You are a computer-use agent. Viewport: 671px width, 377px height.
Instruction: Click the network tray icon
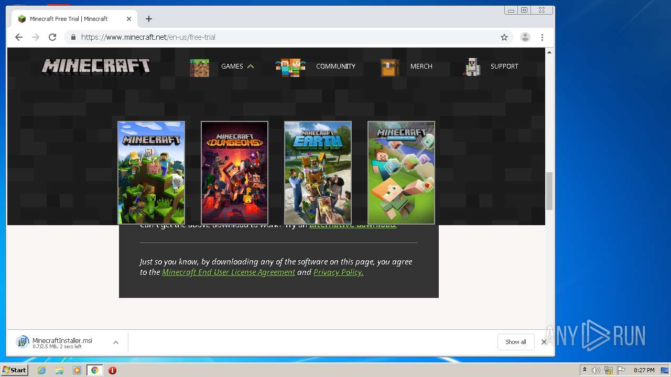(x=609, y=370)
